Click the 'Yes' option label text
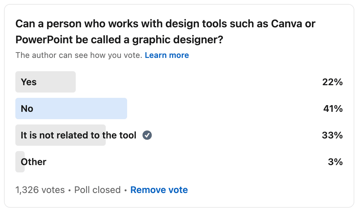The height and width of the screenshot is (211, 359). point(29,82)
